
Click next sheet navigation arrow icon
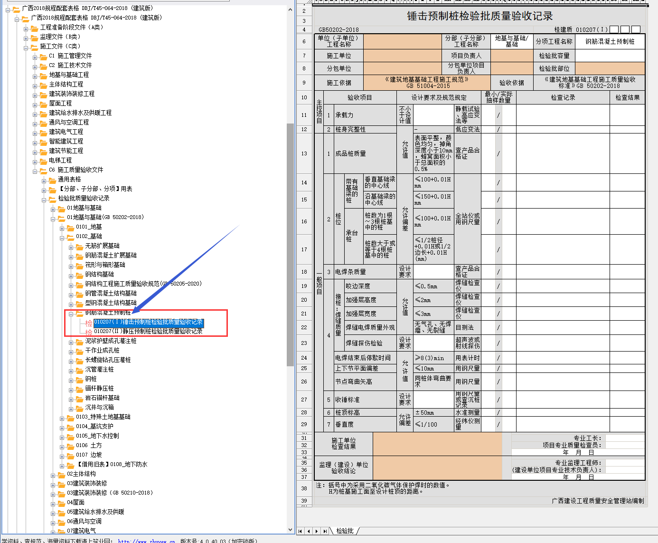click(317, 531)
